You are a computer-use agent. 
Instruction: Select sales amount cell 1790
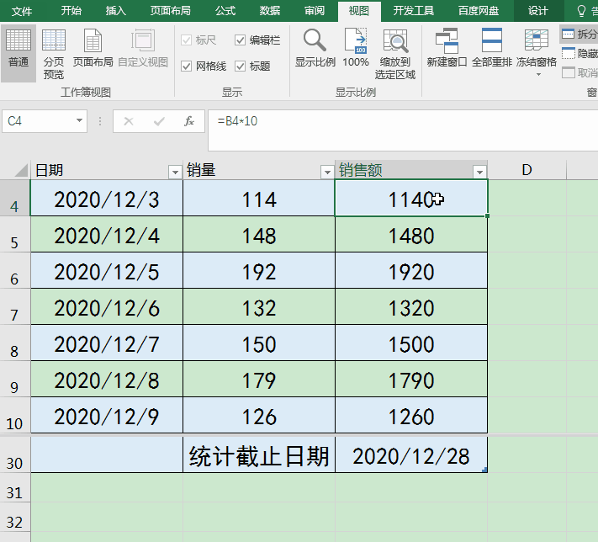click(x=411, y=380)
